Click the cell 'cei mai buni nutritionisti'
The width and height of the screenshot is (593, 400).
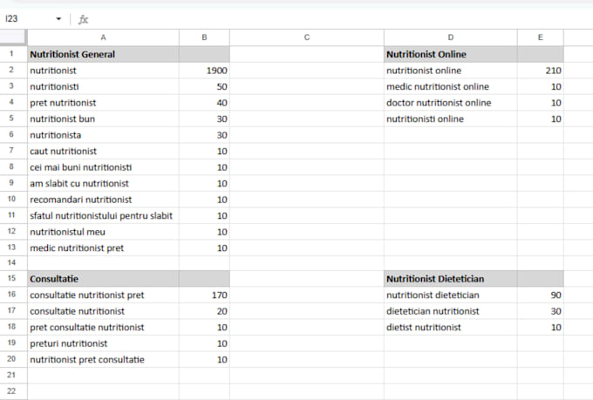coord(103,167)
